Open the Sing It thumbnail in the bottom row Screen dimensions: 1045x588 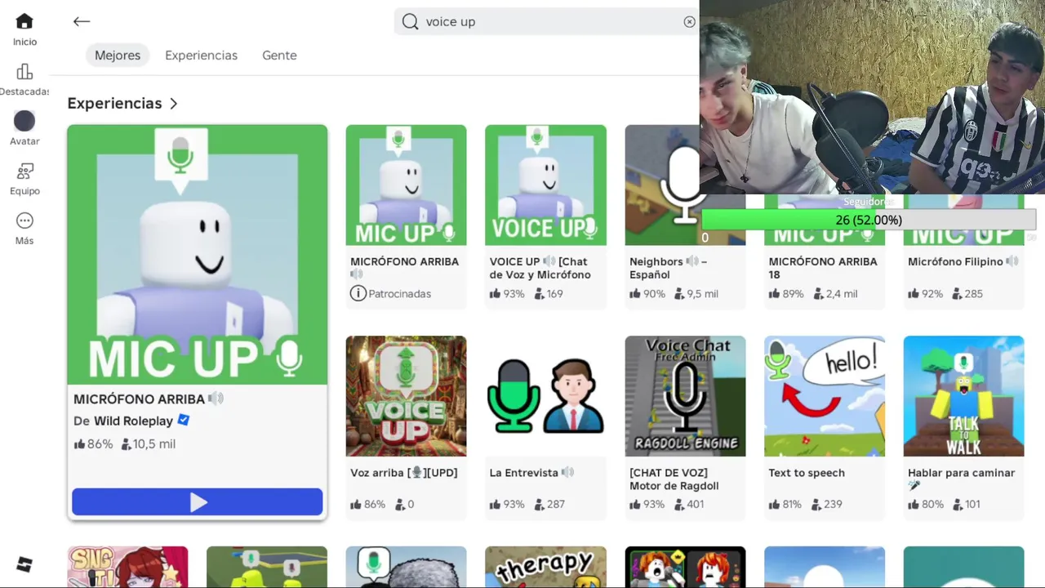point(127,567)
